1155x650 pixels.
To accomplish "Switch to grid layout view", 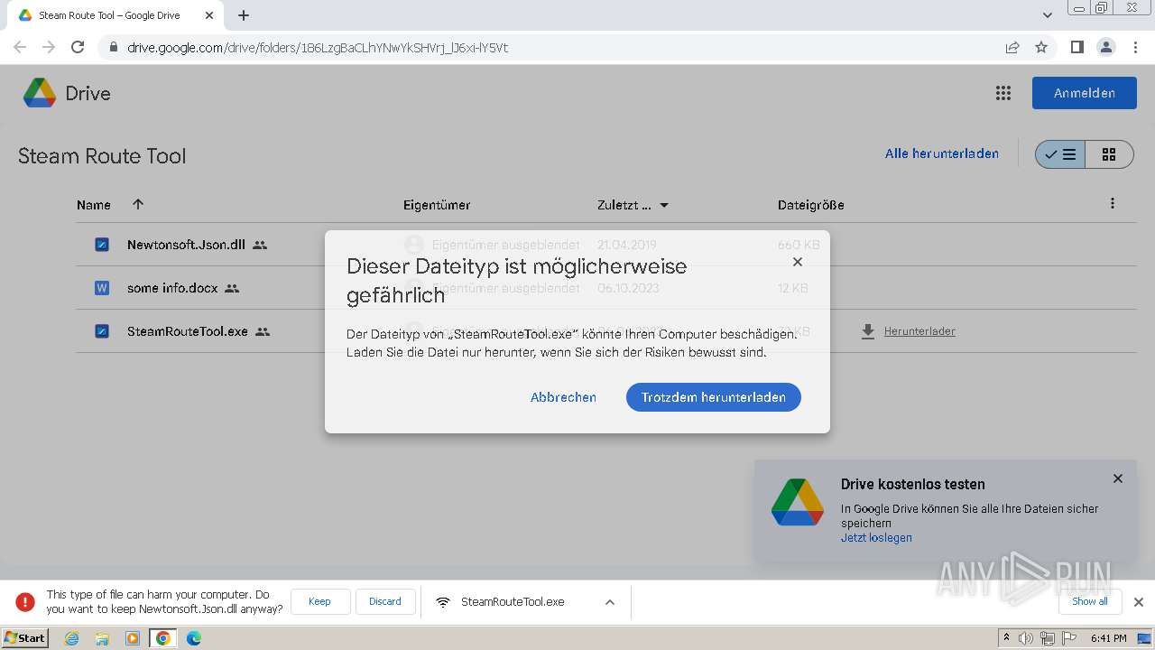I will (x=1109, y=154).
